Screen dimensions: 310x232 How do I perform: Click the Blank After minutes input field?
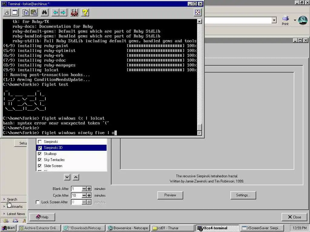click(77, 189)
